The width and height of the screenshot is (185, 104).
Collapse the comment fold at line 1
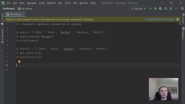click(15, 24)
